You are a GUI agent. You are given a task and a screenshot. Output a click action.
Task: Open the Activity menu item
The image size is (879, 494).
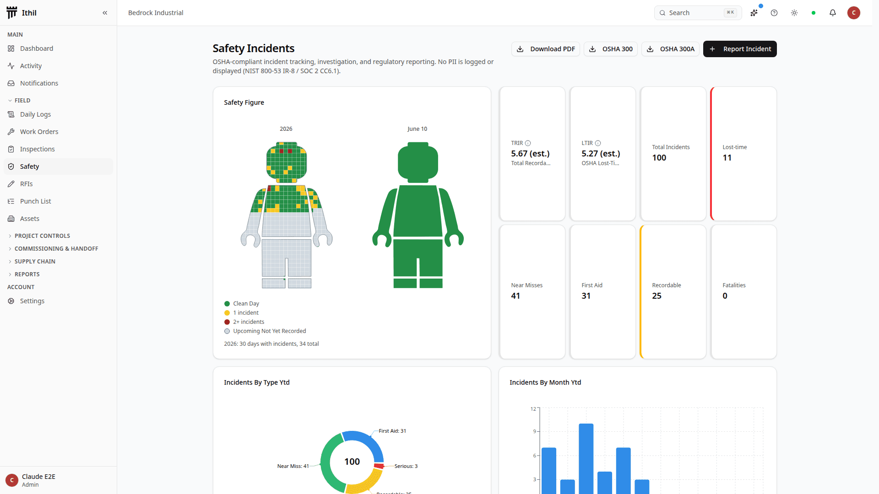point(58,66)
